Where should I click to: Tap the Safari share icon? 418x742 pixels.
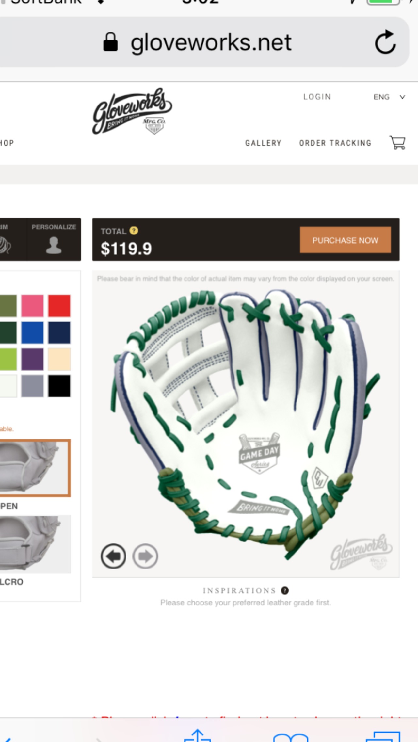click(x=197, y=735)
